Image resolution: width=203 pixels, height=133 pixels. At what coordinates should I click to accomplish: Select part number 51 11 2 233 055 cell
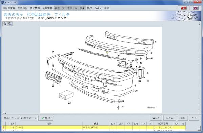click(x=163, y=128)
